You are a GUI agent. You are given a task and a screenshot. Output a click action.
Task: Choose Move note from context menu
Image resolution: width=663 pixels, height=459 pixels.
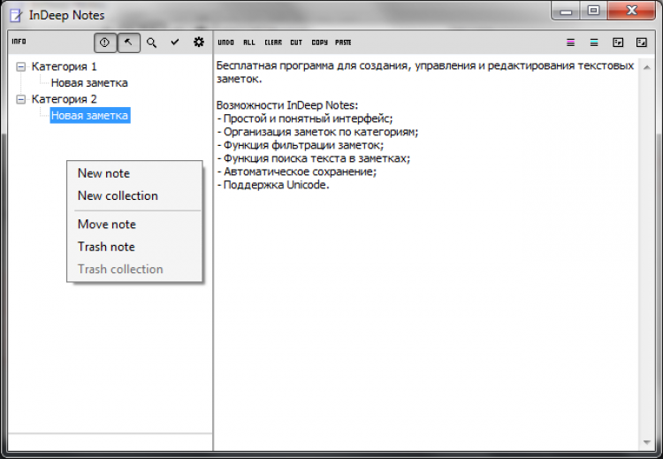[x=134, y=225]
